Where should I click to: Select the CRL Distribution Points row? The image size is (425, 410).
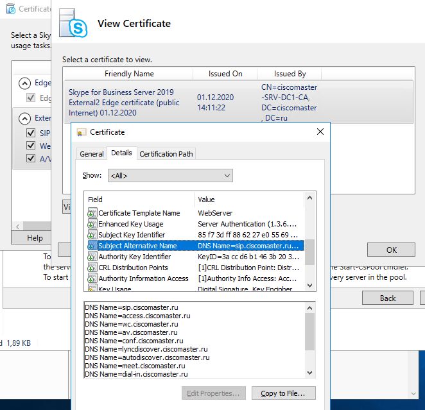pyautogui.click(x=195, y=268)
